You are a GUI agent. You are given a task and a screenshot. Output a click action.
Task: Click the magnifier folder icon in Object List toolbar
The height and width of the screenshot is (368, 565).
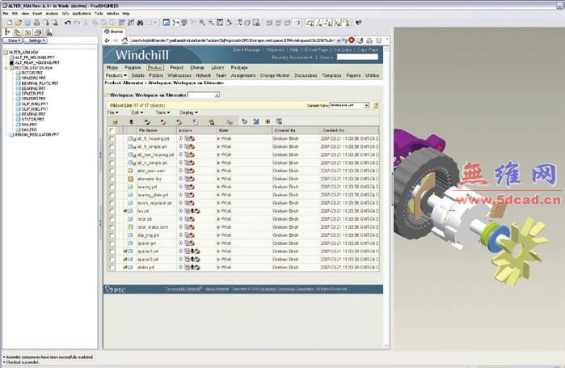(212, 122)
